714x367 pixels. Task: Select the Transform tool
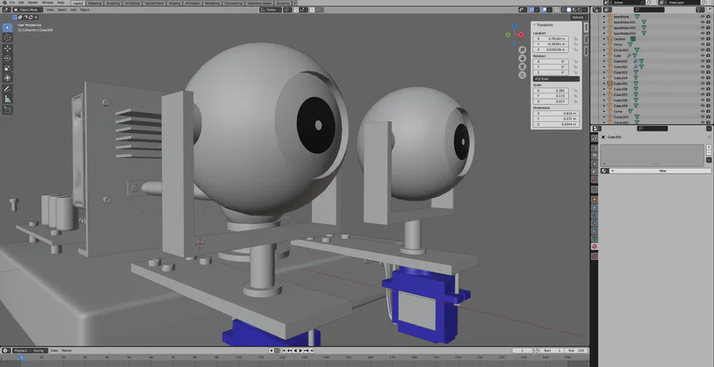pyautogui.click(x=7, y=78)
